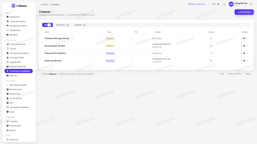Click the red logout icon
Viewport: 257px width, 144px height.
(251, 4)
